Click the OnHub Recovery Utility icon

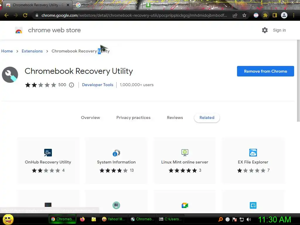click(48, 153)
